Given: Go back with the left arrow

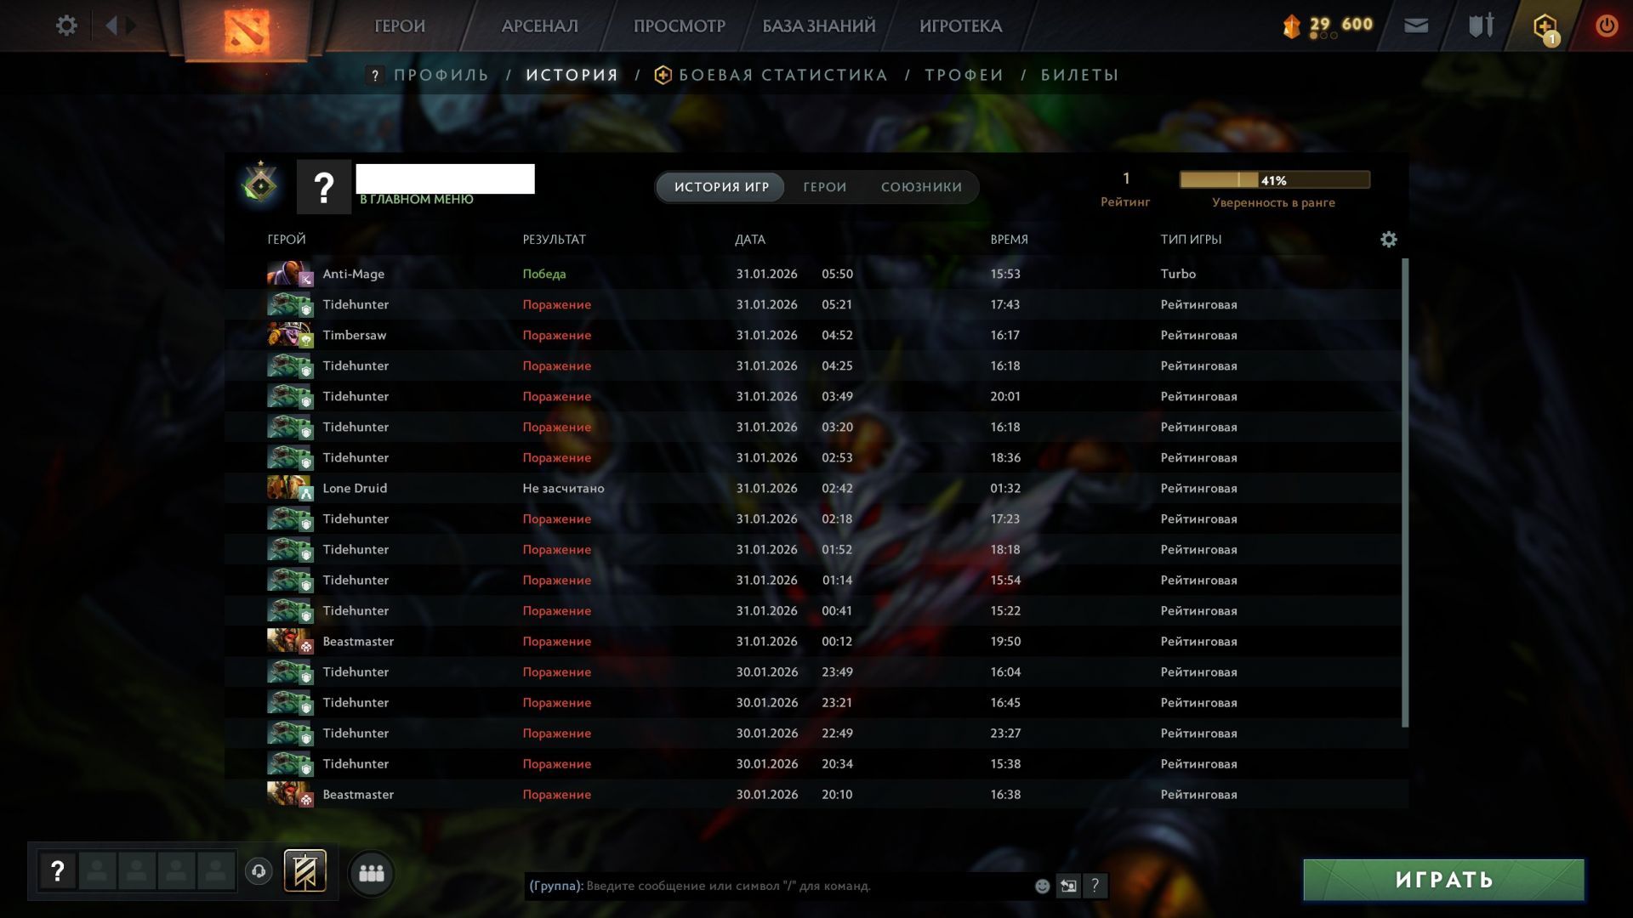Looking at the screenshot, I should tap(111, 25).
